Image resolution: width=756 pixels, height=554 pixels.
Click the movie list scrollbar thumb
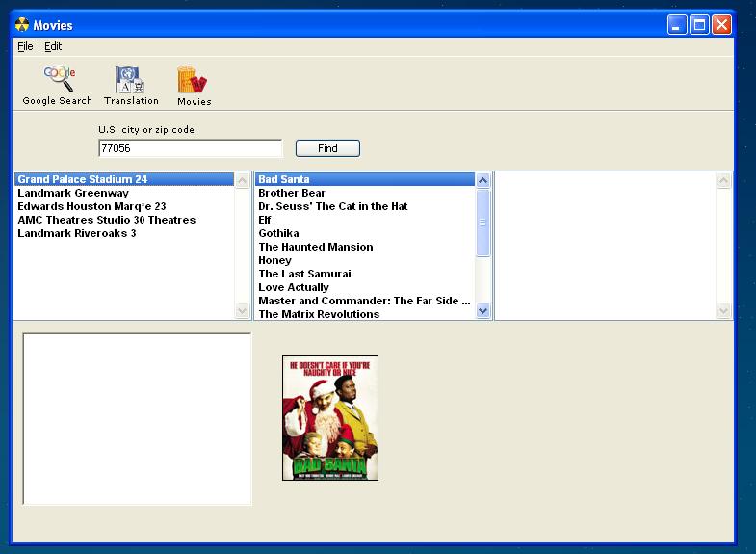click(x=482, y=223)
